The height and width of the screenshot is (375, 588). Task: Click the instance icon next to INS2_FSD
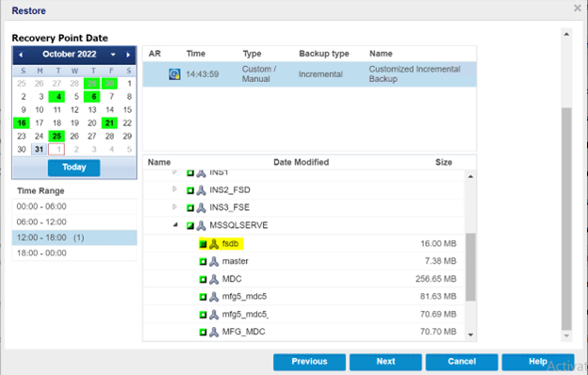[202, 190]
